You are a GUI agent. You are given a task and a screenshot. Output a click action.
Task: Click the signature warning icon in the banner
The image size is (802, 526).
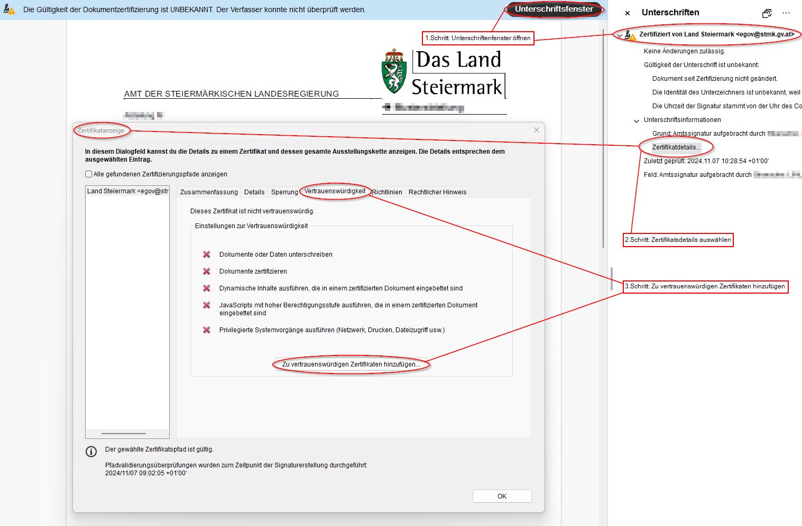point(9,10)
